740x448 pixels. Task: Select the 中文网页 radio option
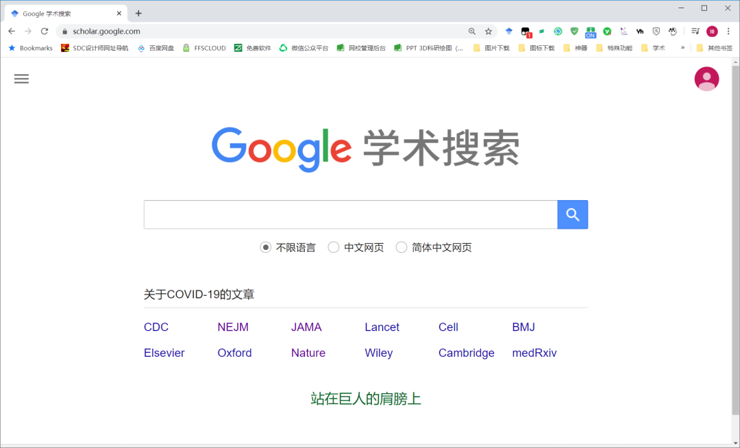(x=334, y=247)
